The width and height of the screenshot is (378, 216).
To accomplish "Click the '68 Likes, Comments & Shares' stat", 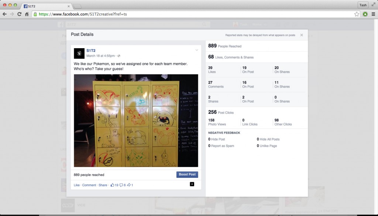I will (231, 57).
